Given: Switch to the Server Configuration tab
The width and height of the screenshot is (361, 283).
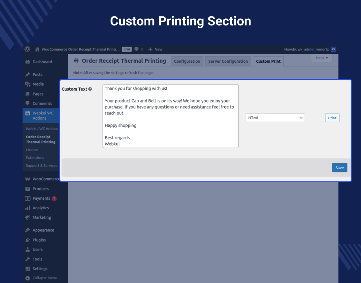Looking at the screenshot, I should coord(228,61).
